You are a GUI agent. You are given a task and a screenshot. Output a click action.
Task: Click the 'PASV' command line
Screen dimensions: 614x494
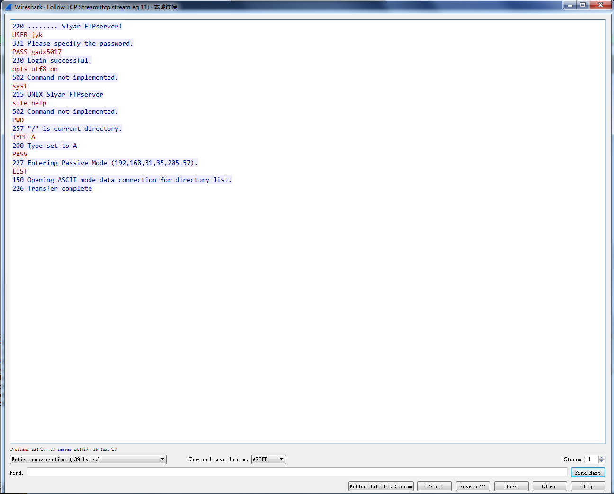click(20, 154)
